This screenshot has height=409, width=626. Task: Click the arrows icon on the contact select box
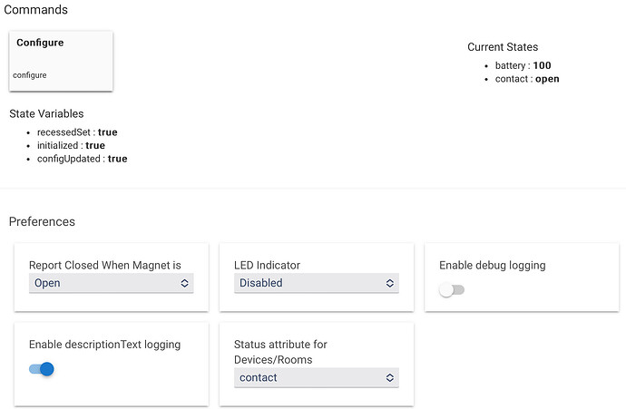click(x=390, y=377)
